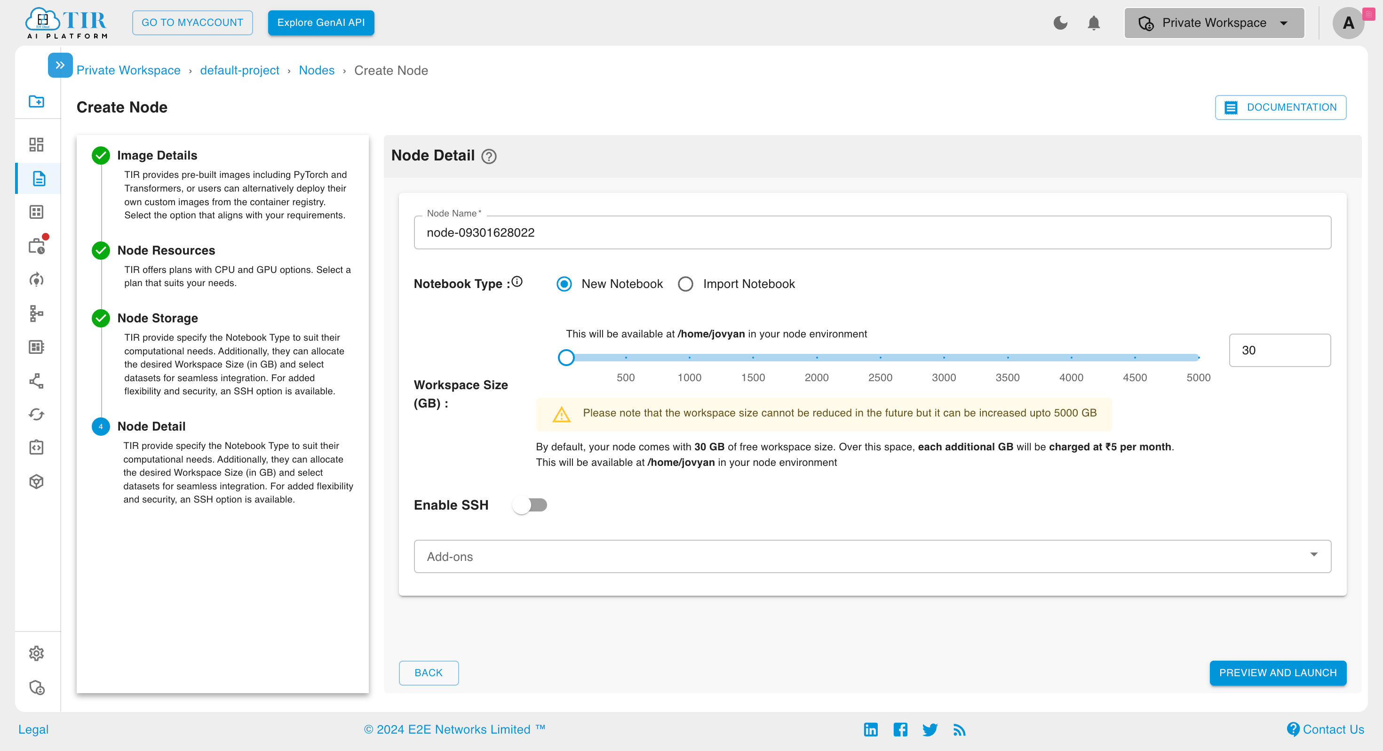Select the Import Notebook radio button
Viewport: 1383px width, 751px height.
coord(685,284)
